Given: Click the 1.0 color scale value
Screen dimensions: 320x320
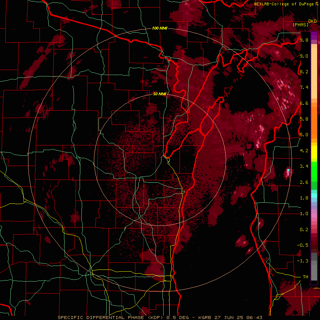Looking at the screenshot, I should (x=304, y=214).
